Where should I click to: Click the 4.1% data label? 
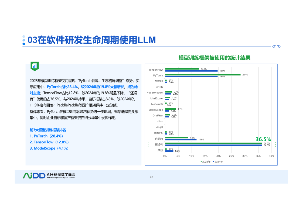(x=180, y=109)
